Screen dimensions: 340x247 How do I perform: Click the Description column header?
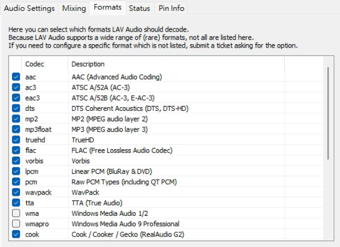175,64
